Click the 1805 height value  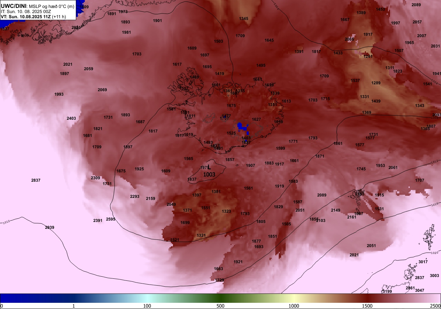tap(261, 222)
